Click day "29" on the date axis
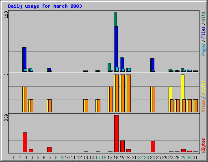The image size is (208, 162). click(x=183, y=158)
